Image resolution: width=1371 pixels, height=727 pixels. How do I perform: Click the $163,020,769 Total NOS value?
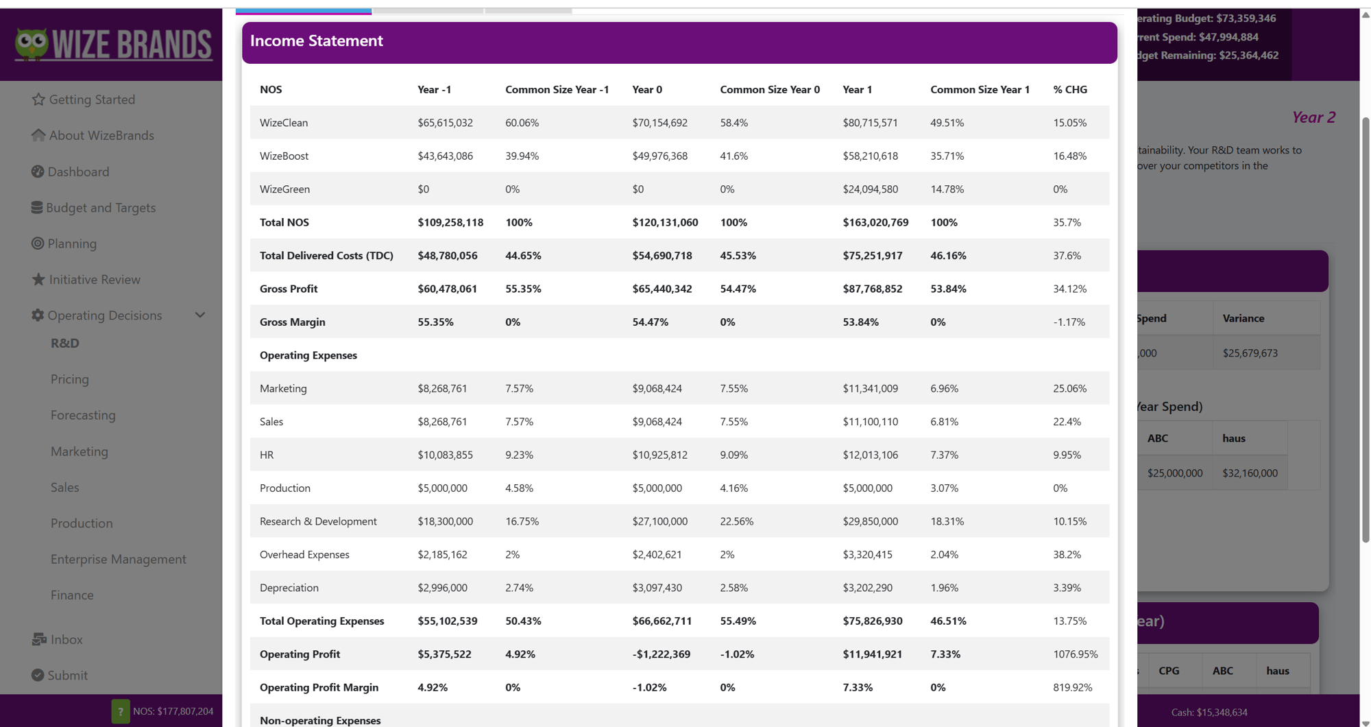pos(875,222)
